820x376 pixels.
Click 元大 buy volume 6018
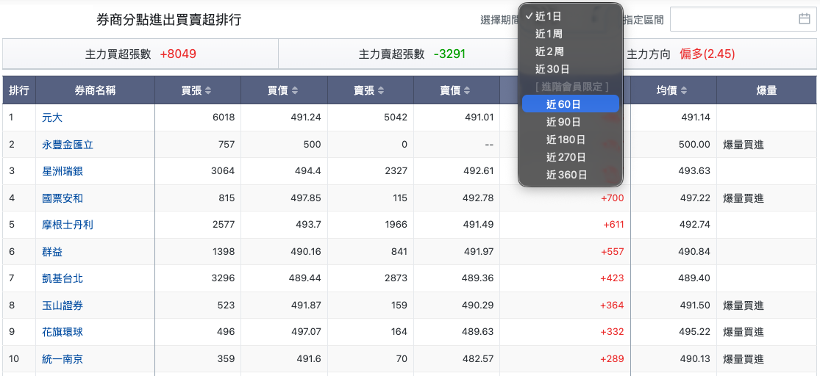pyautogui.click(x=224, y=117)
